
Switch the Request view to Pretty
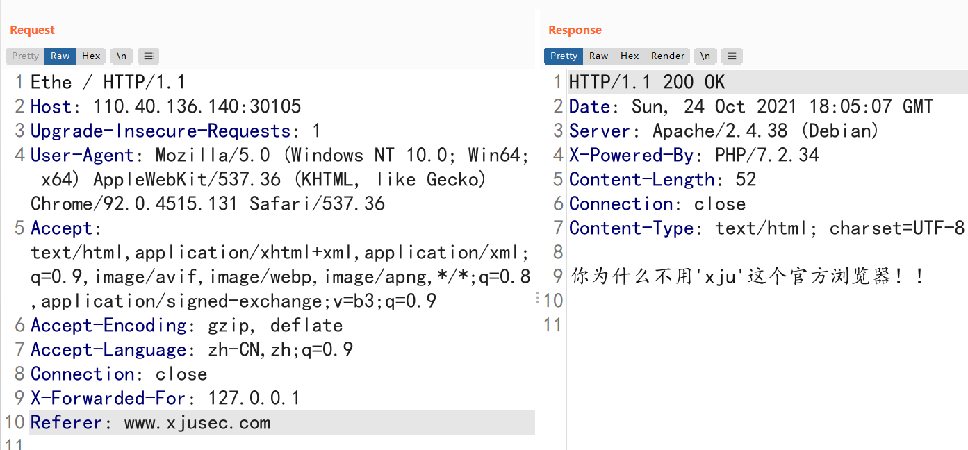click(24, 56)
